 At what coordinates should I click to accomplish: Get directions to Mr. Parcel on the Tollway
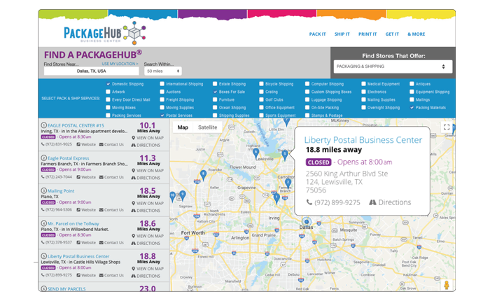(x=146, y=243)
